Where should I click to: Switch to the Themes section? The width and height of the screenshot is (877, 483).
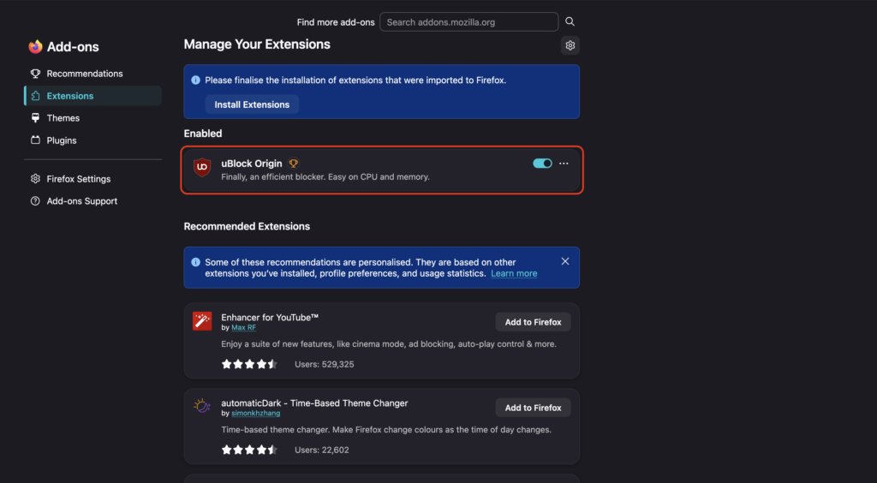(x=92, y=118)
